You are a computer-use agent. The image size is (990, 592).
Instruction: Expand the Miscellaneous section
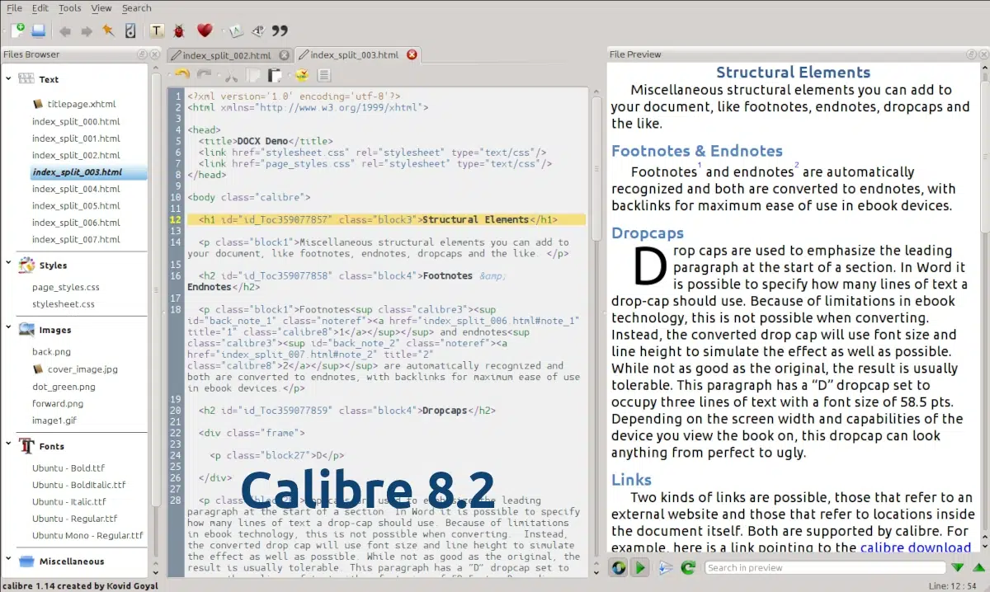pyautogui.click(x=7, y=561)
